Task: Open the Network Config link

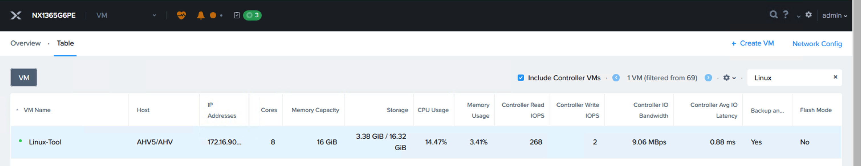Action: 817,44
